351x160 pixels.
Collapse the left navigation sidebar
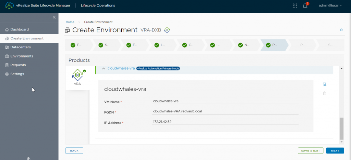[x=54, y=17]
